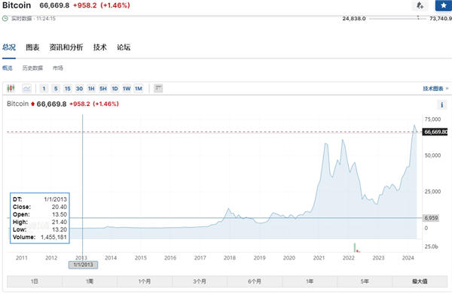This screenshot has height=294, width=452.
Task: Open the chart info icon
Action: (441, 105)
